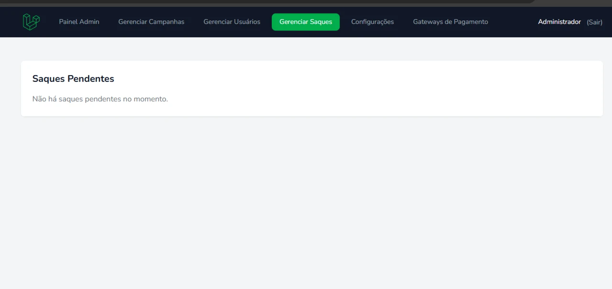Open campaigns management from top navigation

[x=151, y=22]
